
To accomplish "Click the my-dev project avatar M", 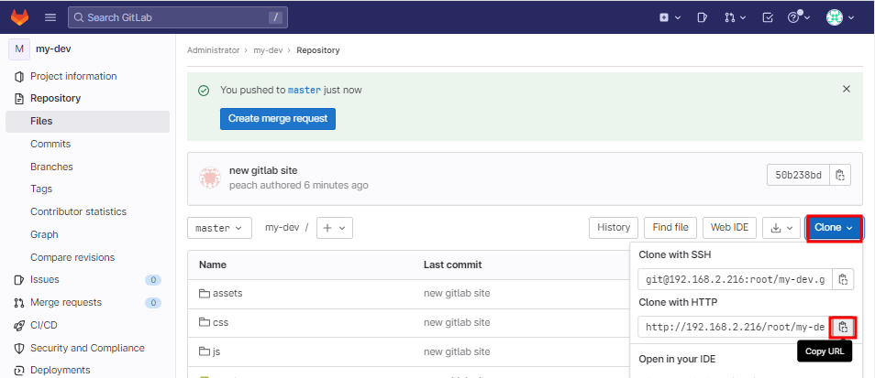I will [x=19, y=49].
